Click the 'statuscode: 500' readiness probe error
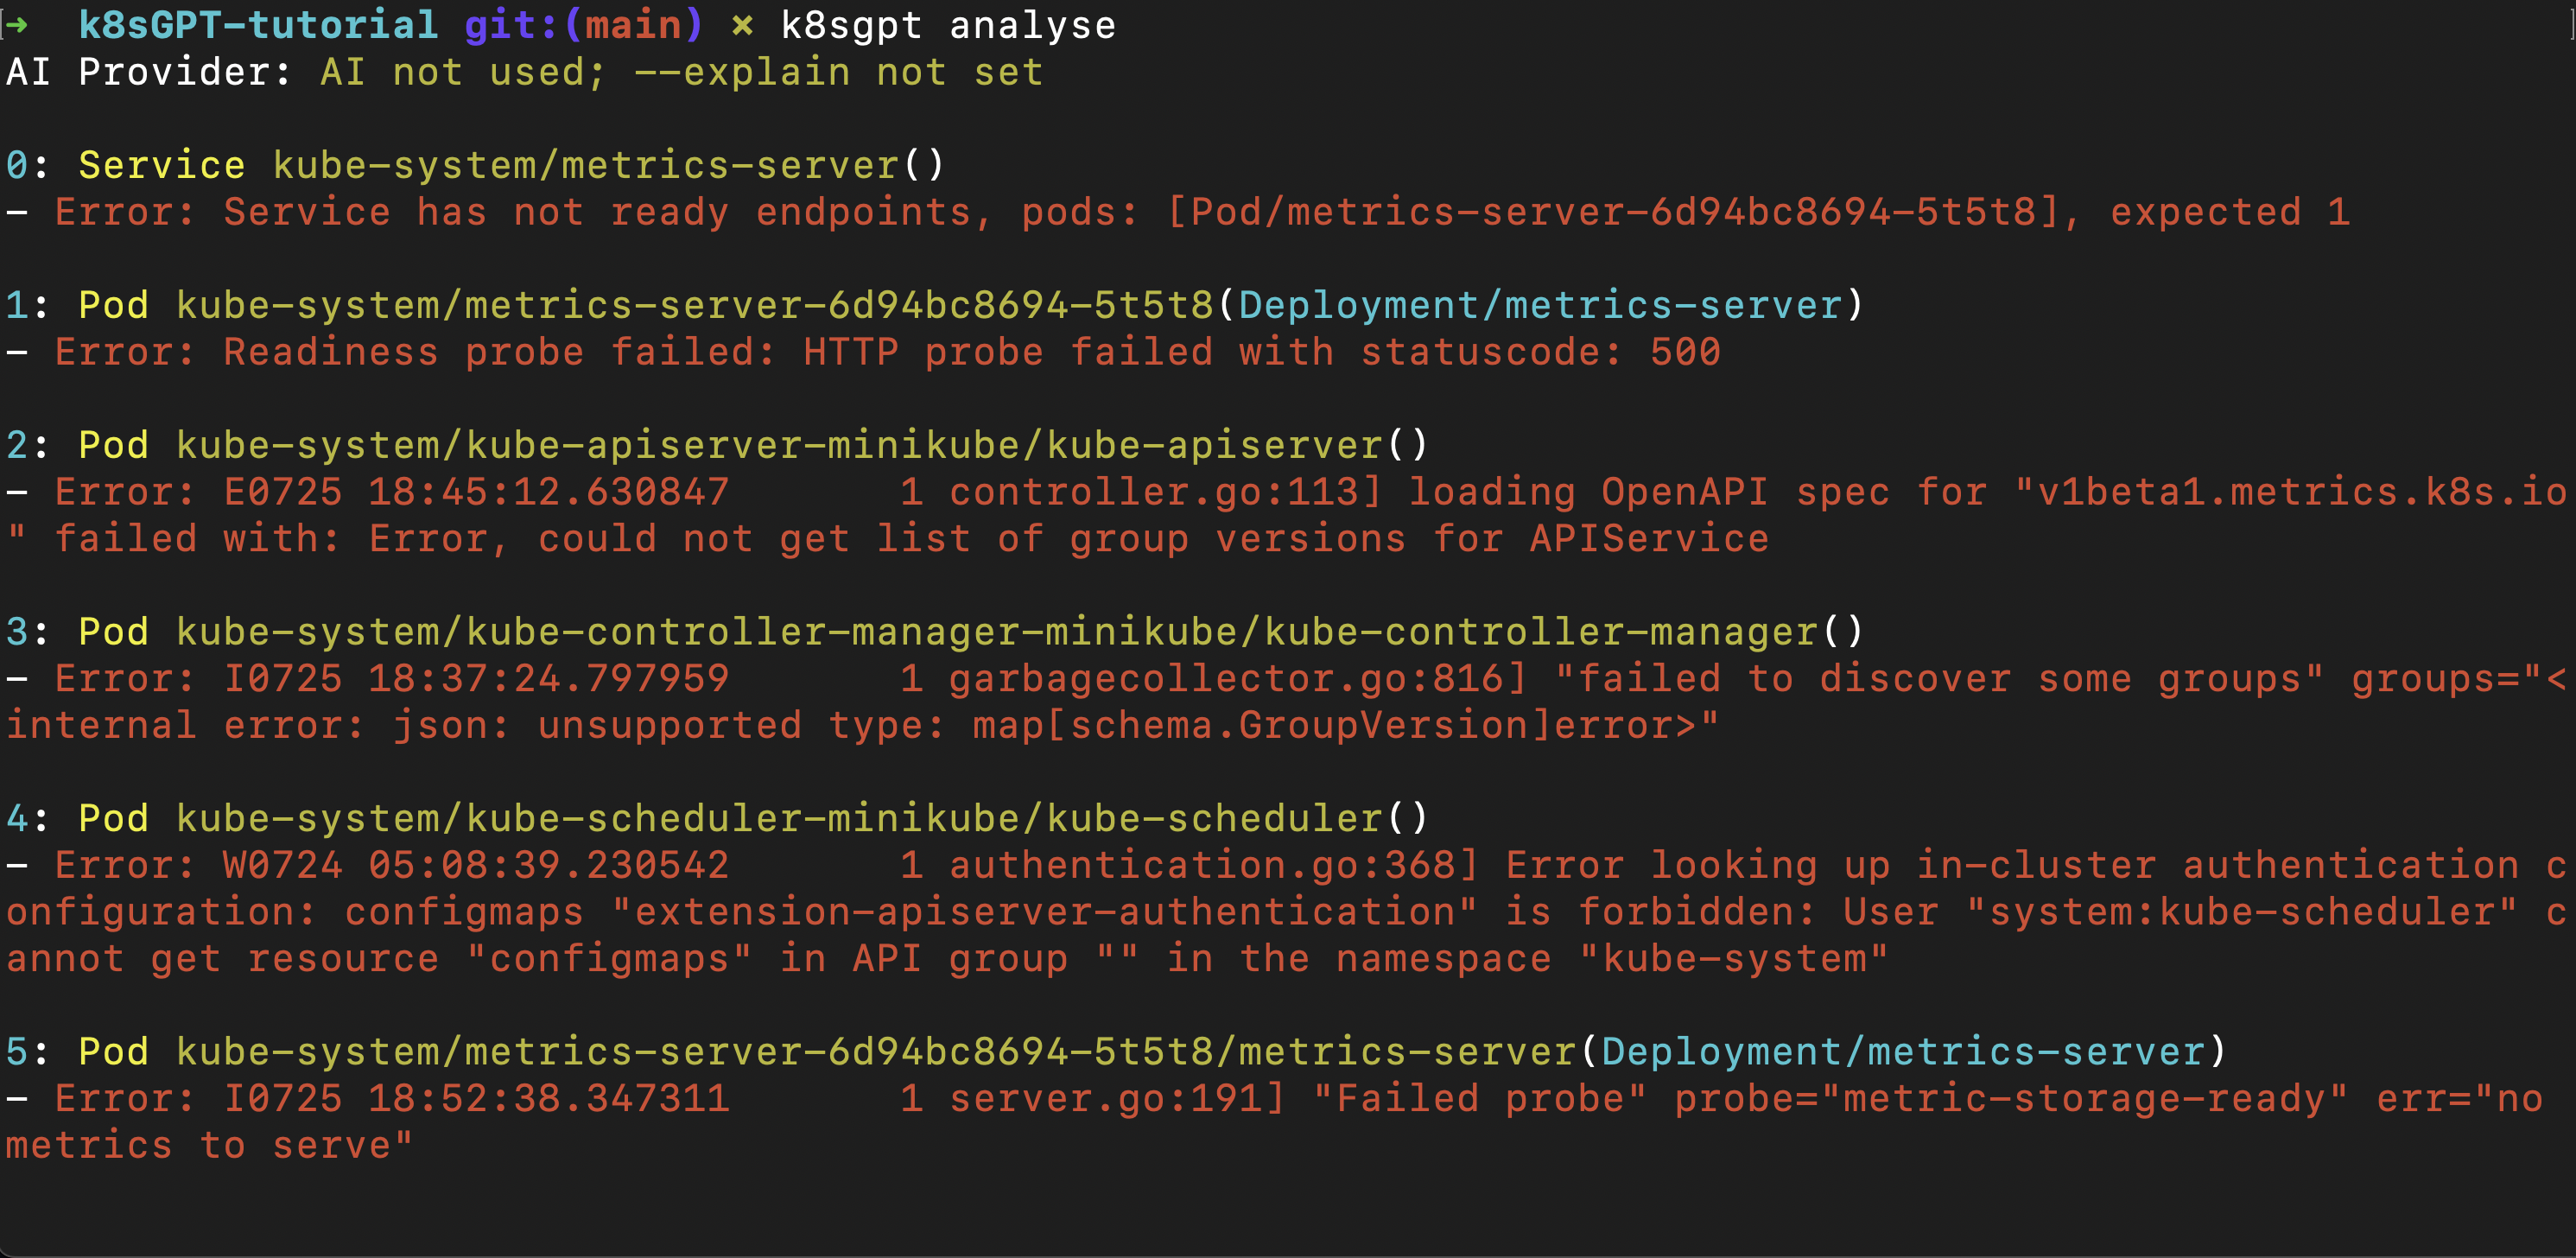 [1540, 352]
